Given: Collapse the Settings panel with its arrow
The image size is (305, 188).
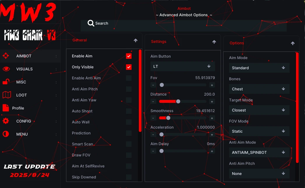Looking at the screenshot, I should pyautogui.click(x=214, y=42).
